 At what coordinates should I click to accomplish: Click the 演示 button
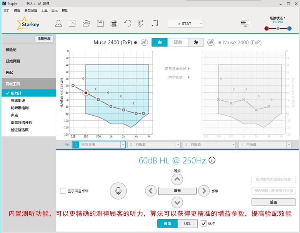pos(177,191)
